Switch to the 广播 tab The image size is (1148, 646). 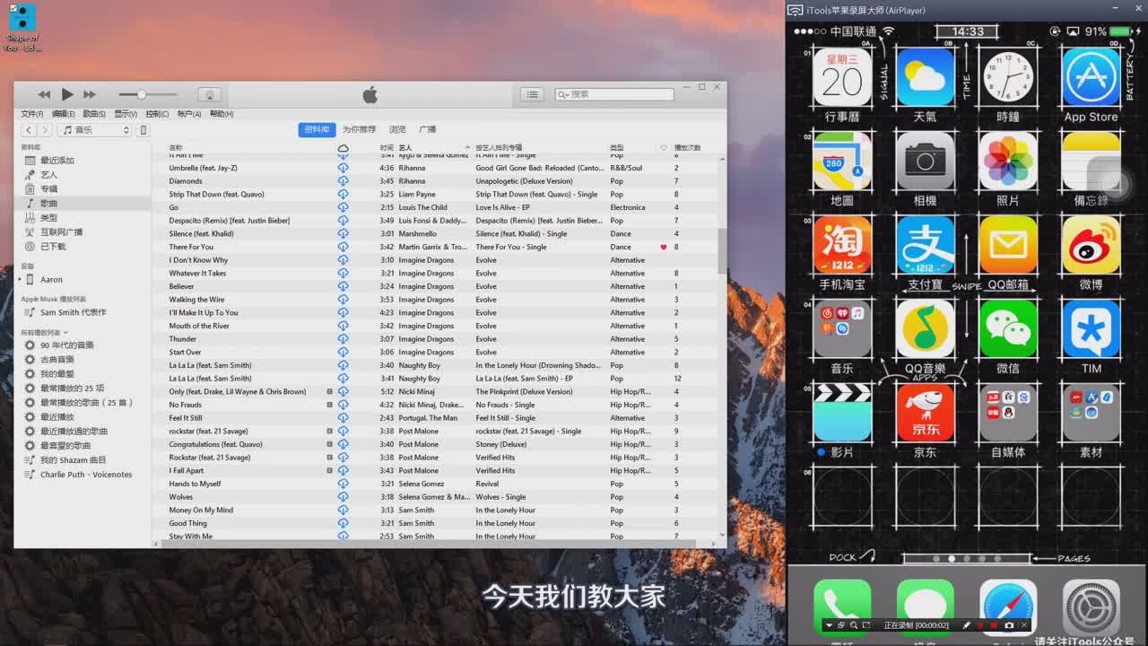pyautogui.click(x=428, y=130)
